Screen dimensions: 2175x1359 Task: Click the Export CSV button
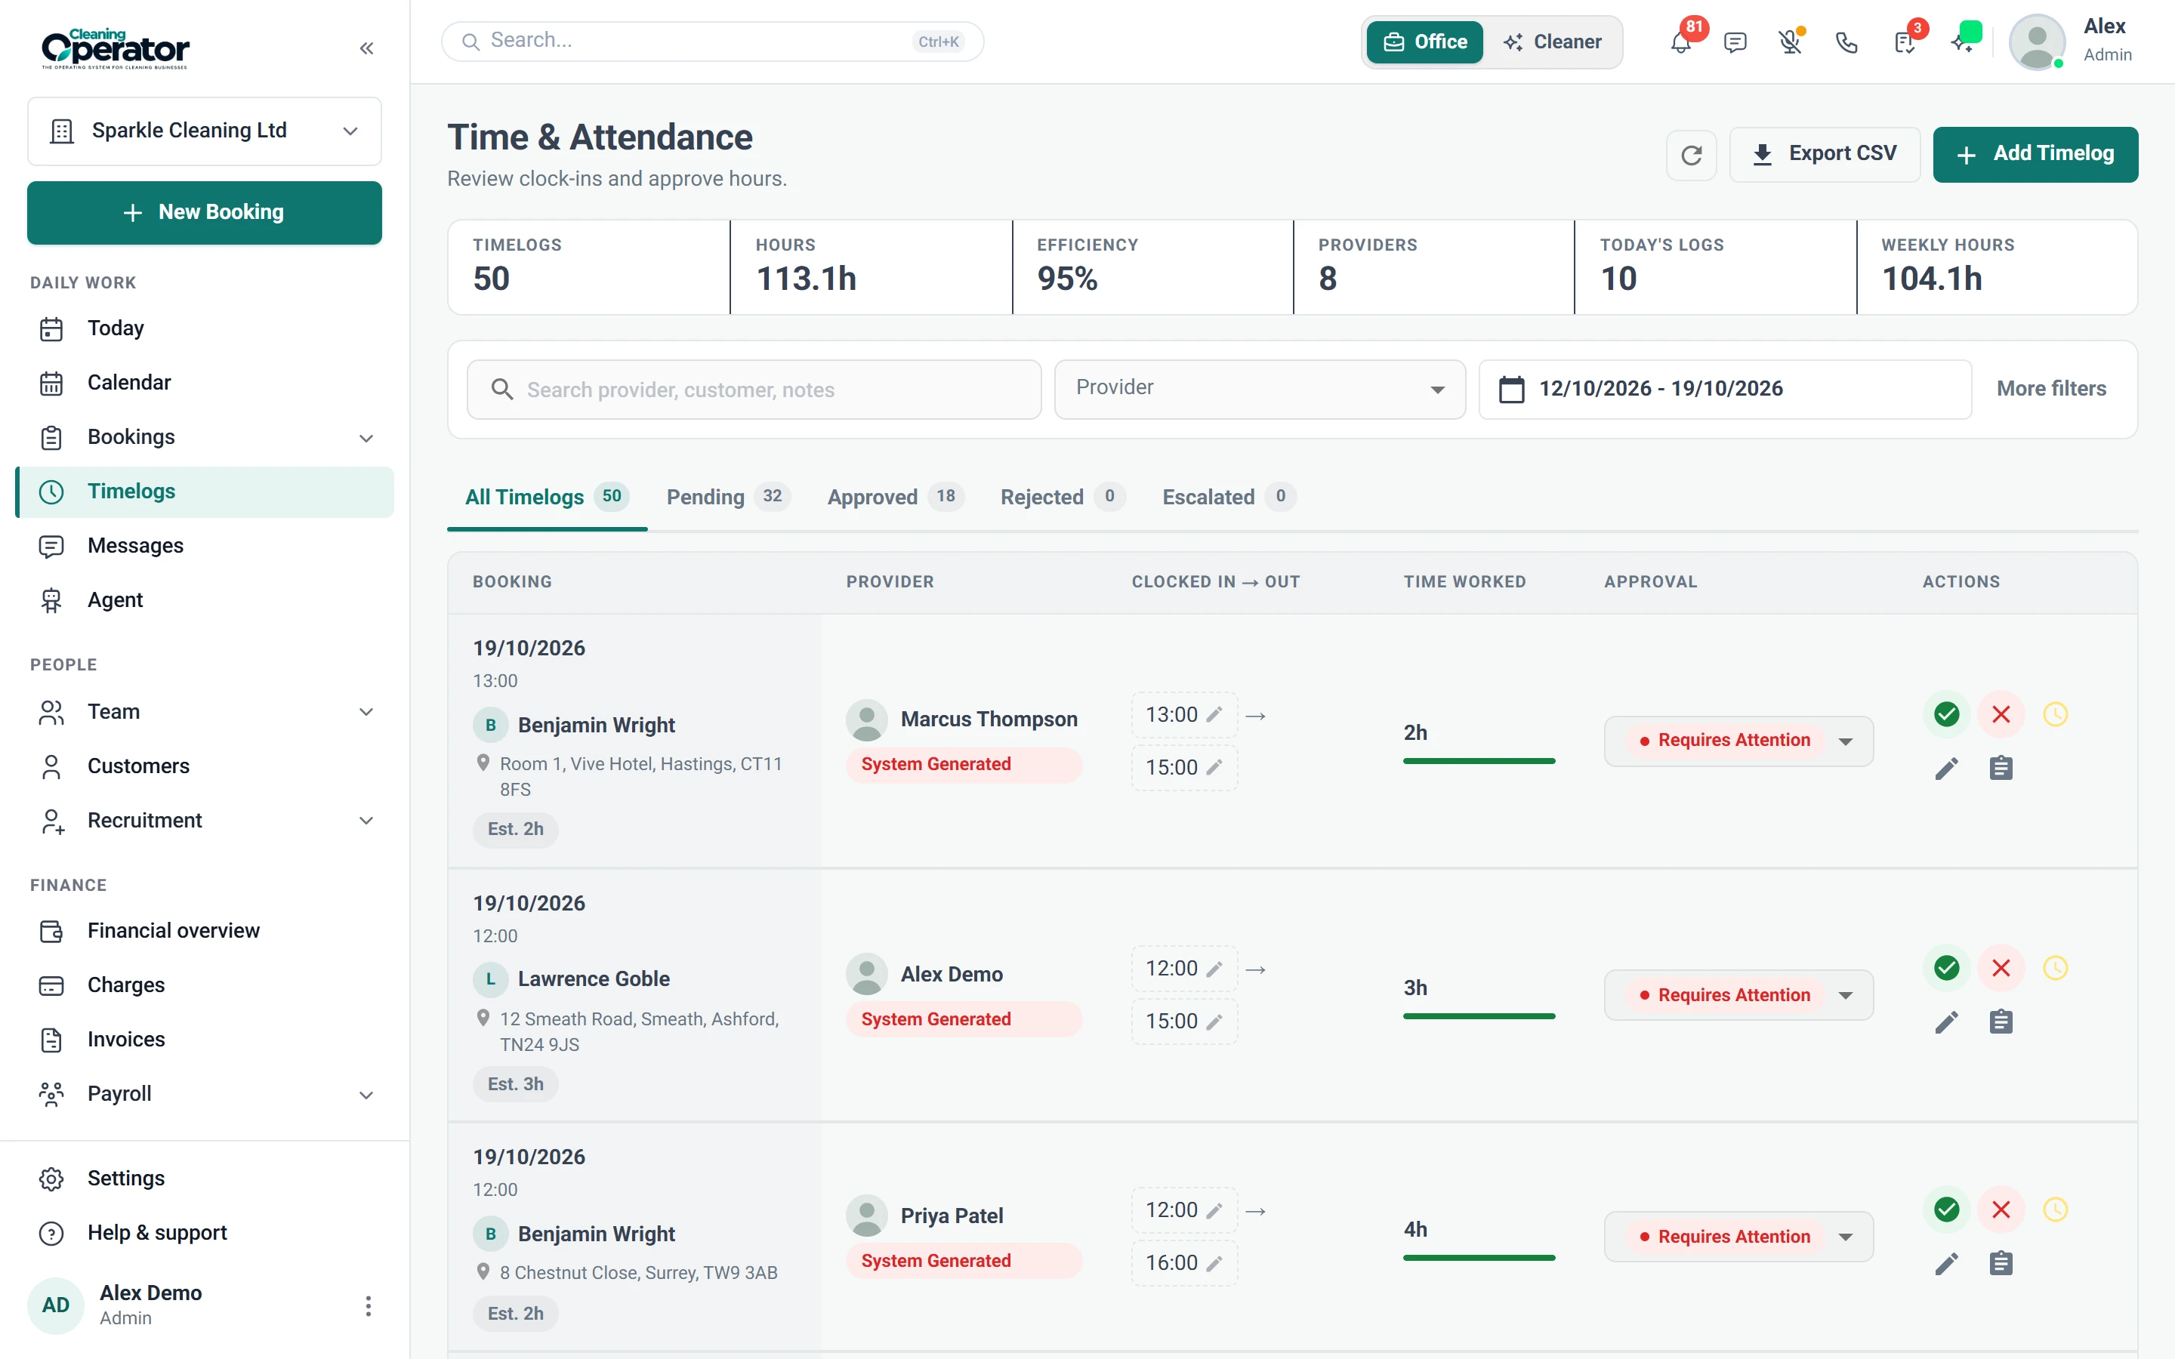point(1825,155)
